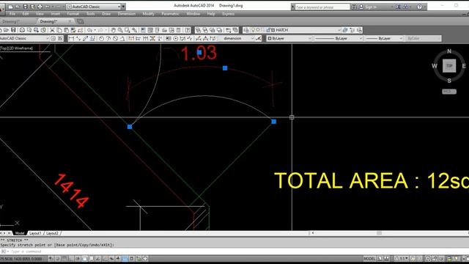
Task: Toggle Quick Properties in the status bar
Action: (x=132, y=259)
